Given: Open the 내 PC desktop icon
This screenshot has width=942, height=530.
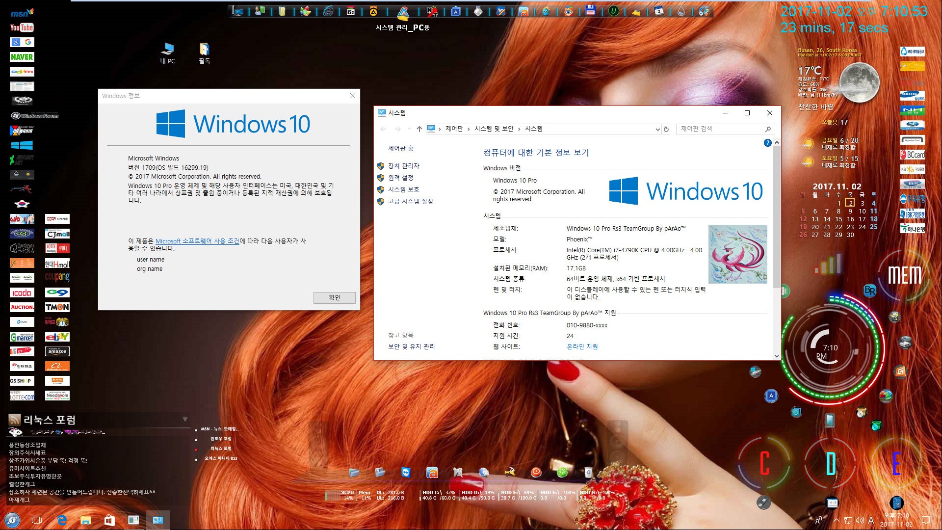Looking at the screenshot, I should 168,53.
